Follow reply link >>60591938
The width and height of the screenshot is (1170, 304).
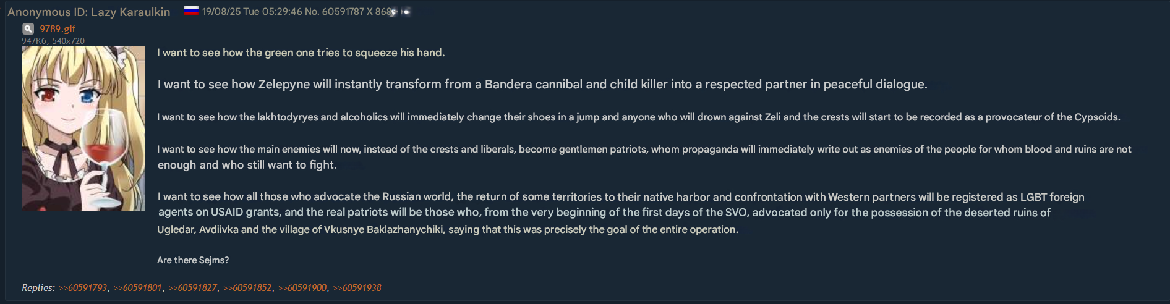[357, 288]
